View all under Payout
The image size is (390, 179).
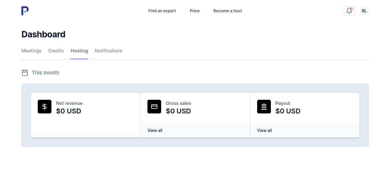(265, 131)
